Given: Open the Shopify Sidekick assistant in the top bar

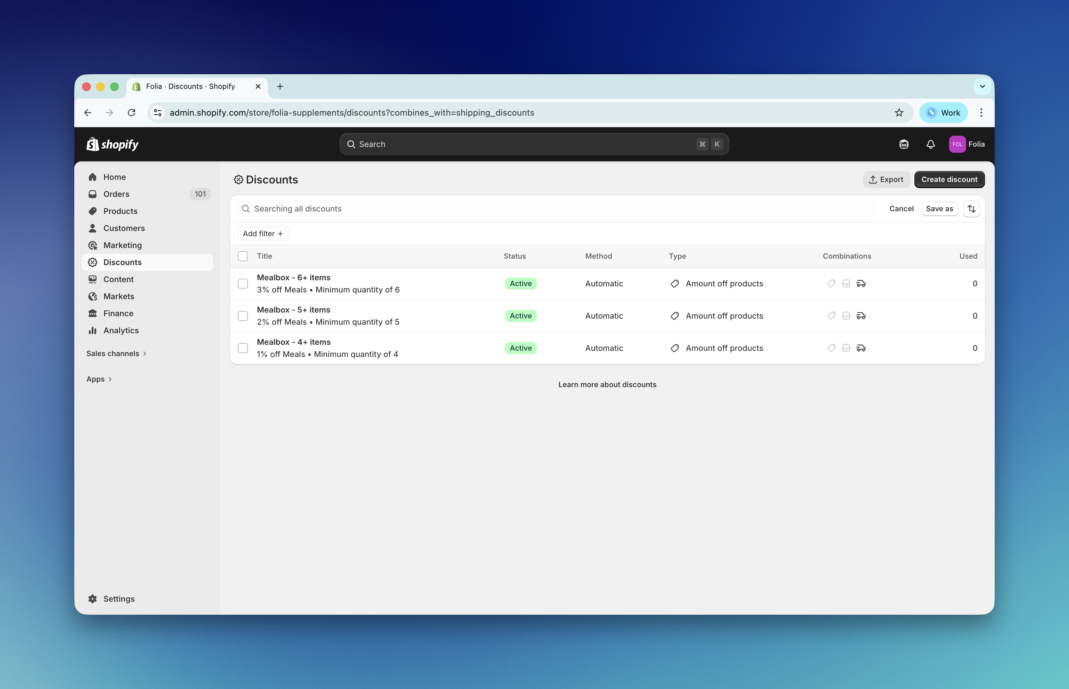Looking at the screenshot, I should click(x=903, y=144).
